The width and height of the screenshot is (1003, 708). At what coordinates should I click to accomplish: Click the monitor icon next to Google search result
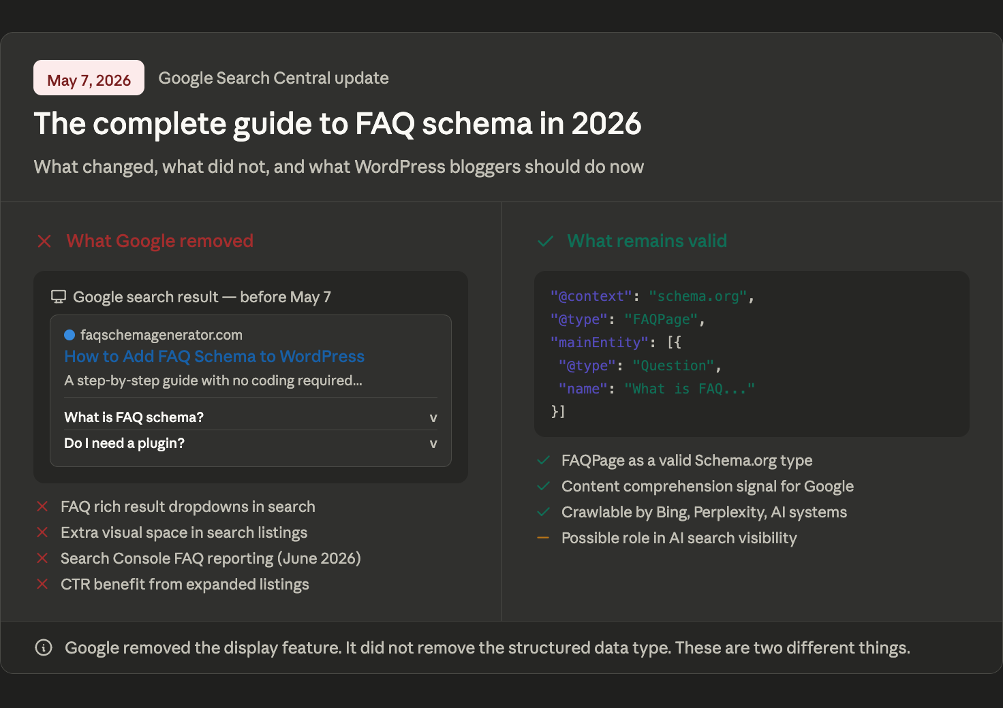pos(59,297)
